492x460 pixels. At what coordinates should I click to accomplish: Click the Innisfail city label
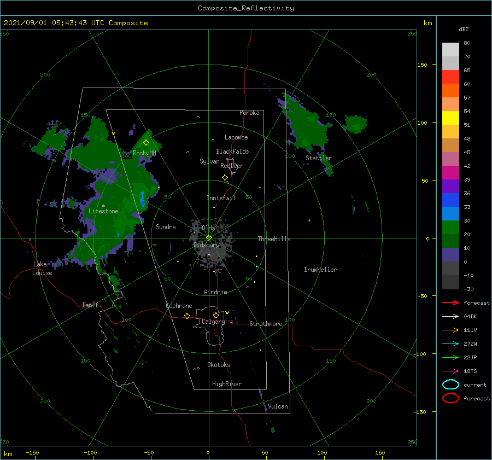(x=221, y=198)
